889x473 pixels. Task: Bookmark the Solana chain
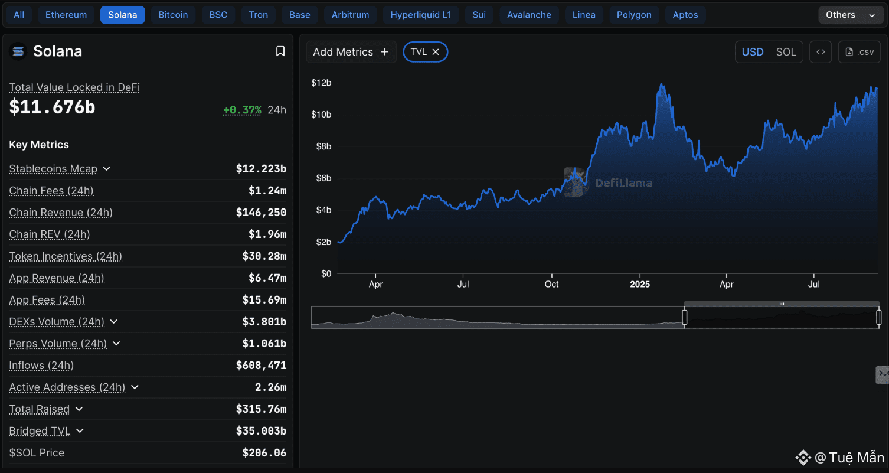coord(280,51)
